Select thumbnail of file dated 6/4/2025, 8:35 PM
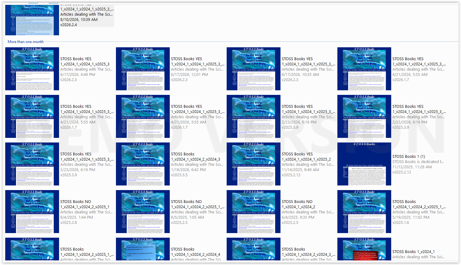Viewport: 461px width, 265px height. 253,212
